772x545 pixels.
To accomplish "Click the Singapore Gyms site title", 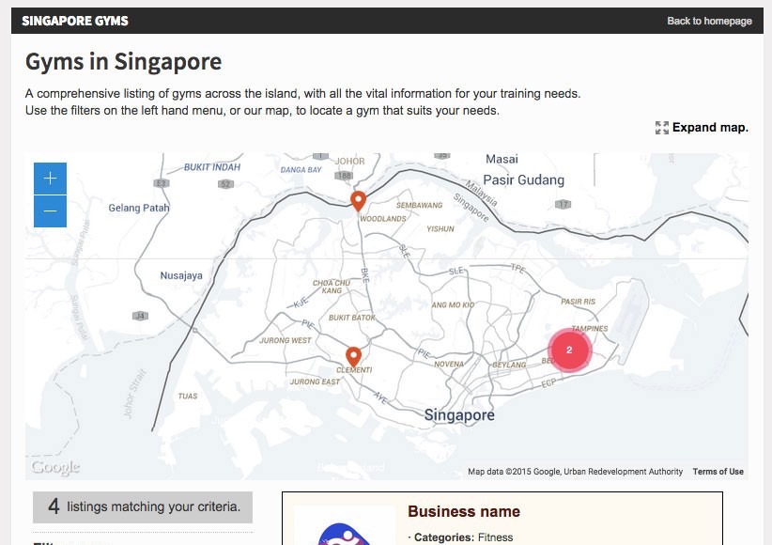I will (x=75, y=21).
